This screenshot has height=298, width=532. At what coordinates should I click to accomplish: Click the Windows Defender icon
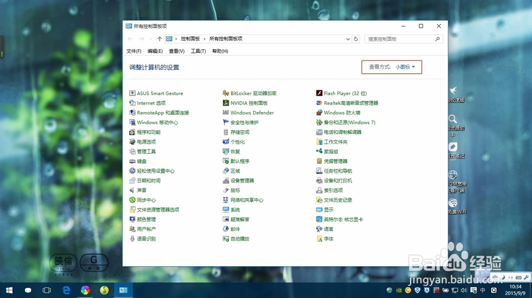226,112
